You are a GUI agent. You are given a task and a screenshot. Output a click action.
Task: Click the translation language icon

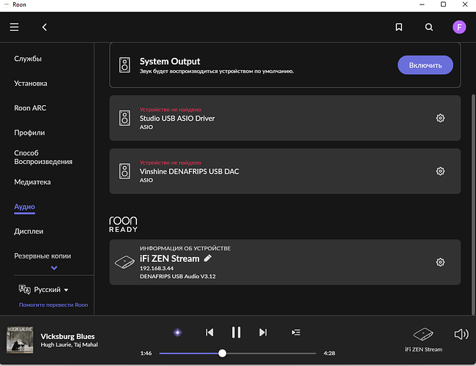tap(25, 290)
